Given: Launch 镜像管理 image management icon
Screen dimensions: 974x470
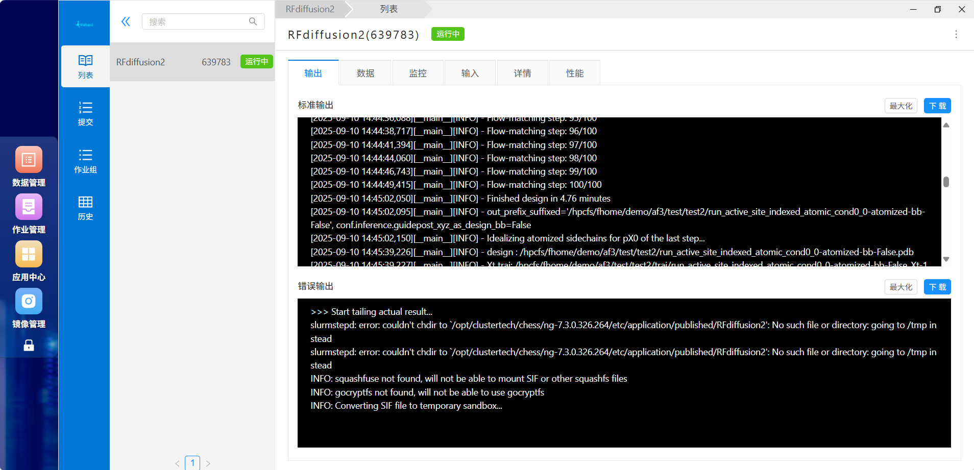Looking at the screenshot, I should click(x=29, y=302).
